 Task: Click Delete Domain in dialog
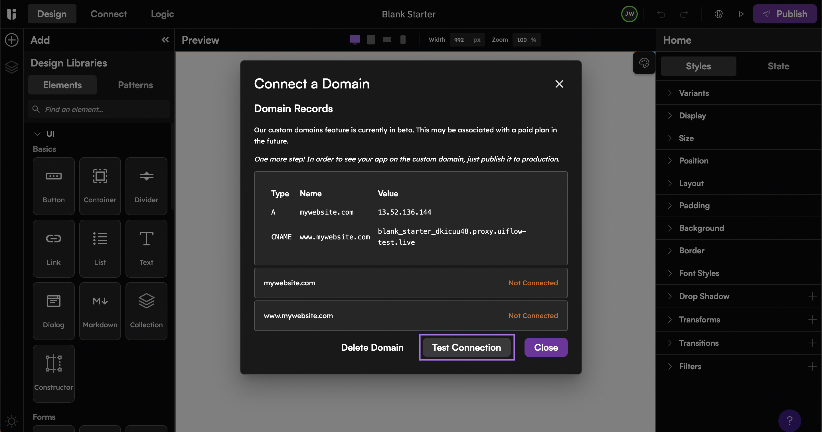[372, 347]
